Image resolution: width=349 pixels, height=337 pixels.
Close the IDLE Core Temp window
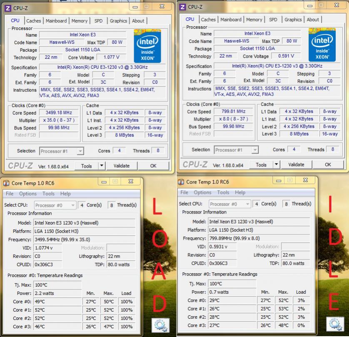pyautogui.click(x=305, y=180)
